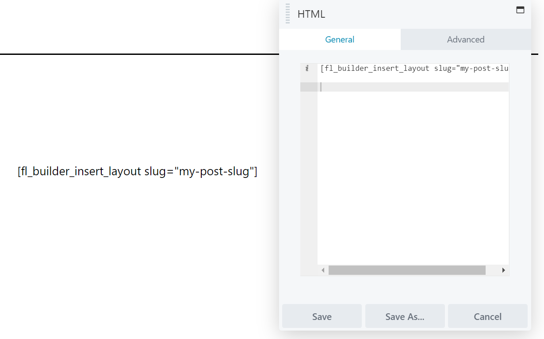Image resolution: width=544 pixels, height=339 pixels.
Task: Click the info icon in the code editor gutter
Action: coord(307,68)
